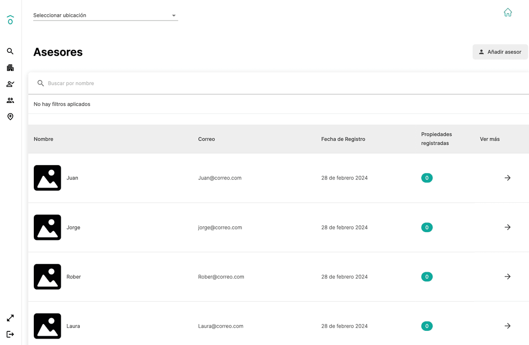Open the Seleccionar ubicación dropdown

(105, 16)
